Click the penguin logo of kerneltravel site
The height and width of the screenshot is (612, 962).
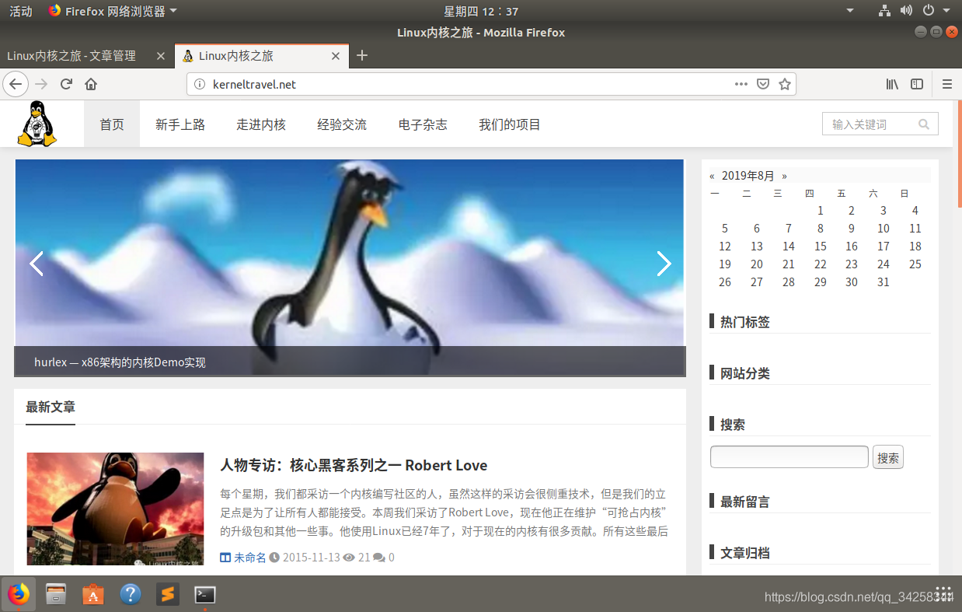coord(37,123)
